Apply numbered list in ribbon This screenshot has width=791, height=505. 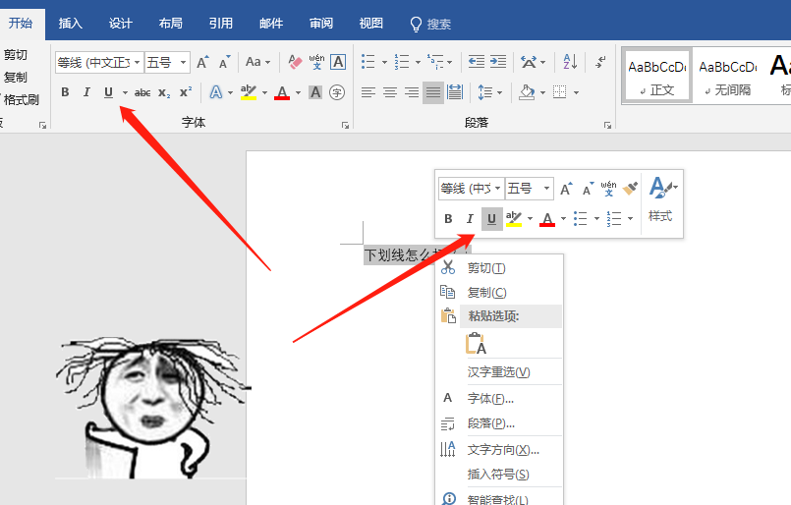click(402, 62)
